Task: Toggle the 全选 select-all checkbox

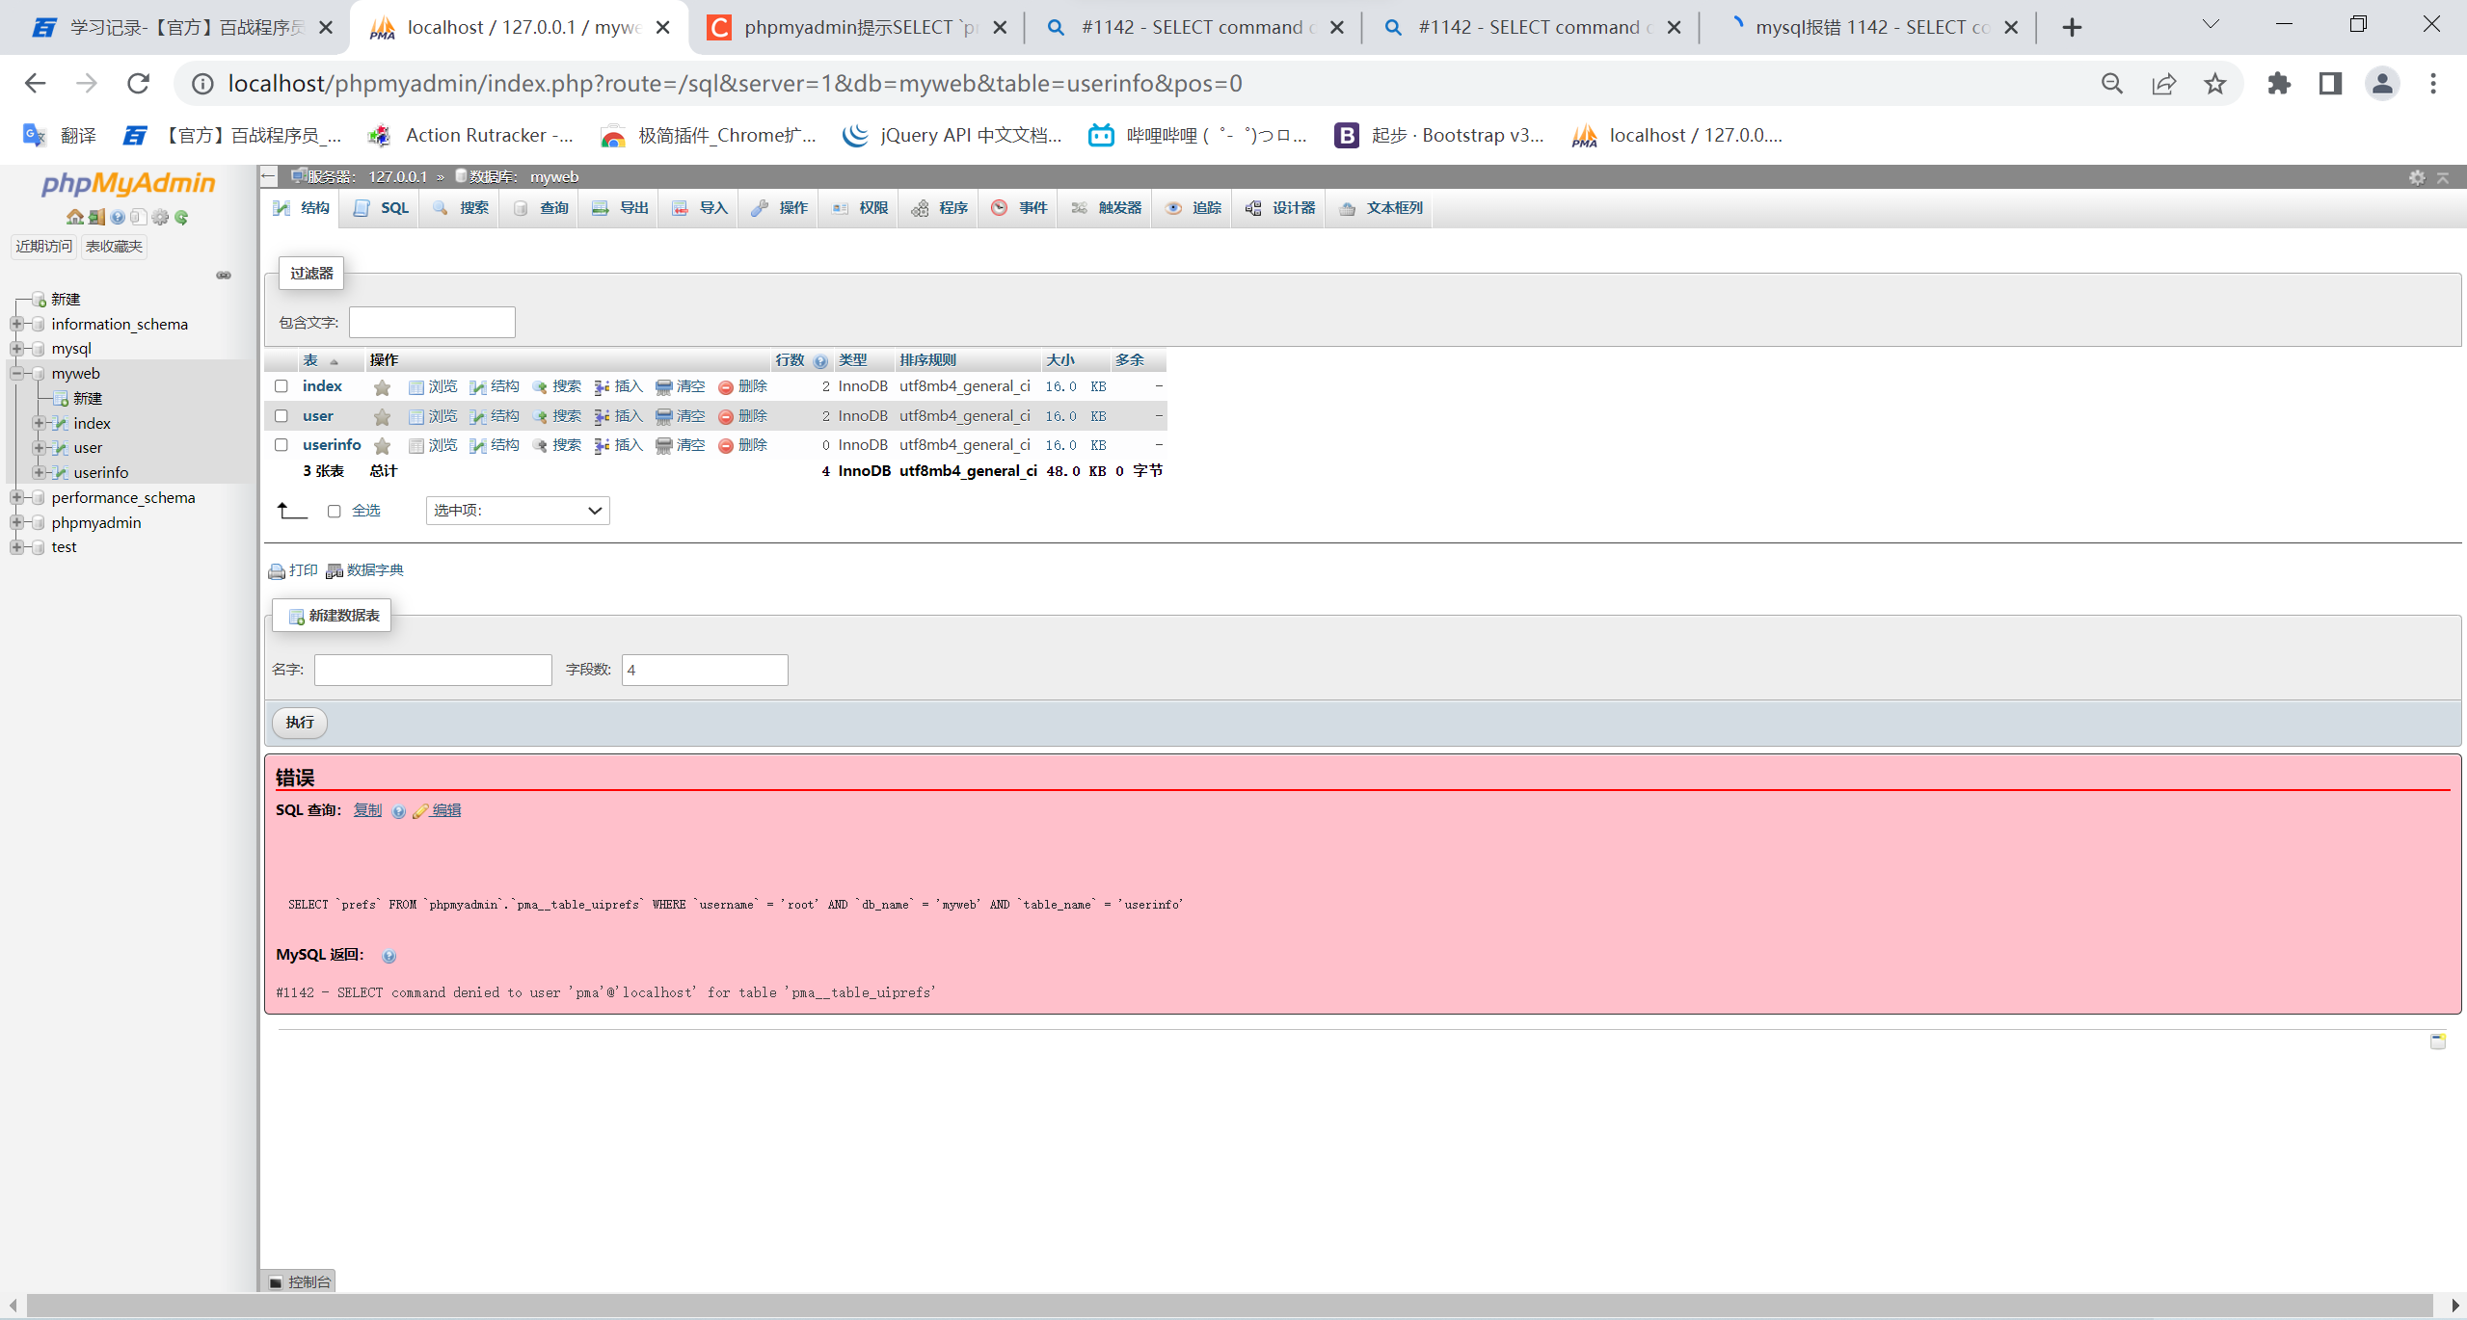Action: [x=334, y=512]
